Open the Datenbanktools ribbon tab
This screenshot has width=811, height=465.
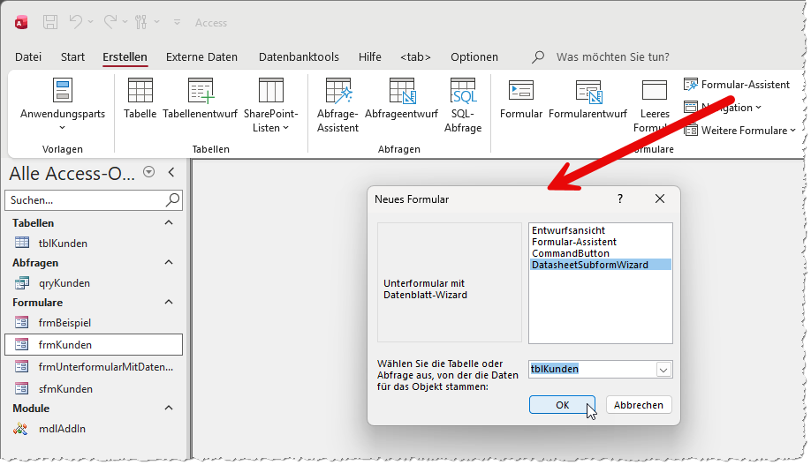tap(299, 56)
